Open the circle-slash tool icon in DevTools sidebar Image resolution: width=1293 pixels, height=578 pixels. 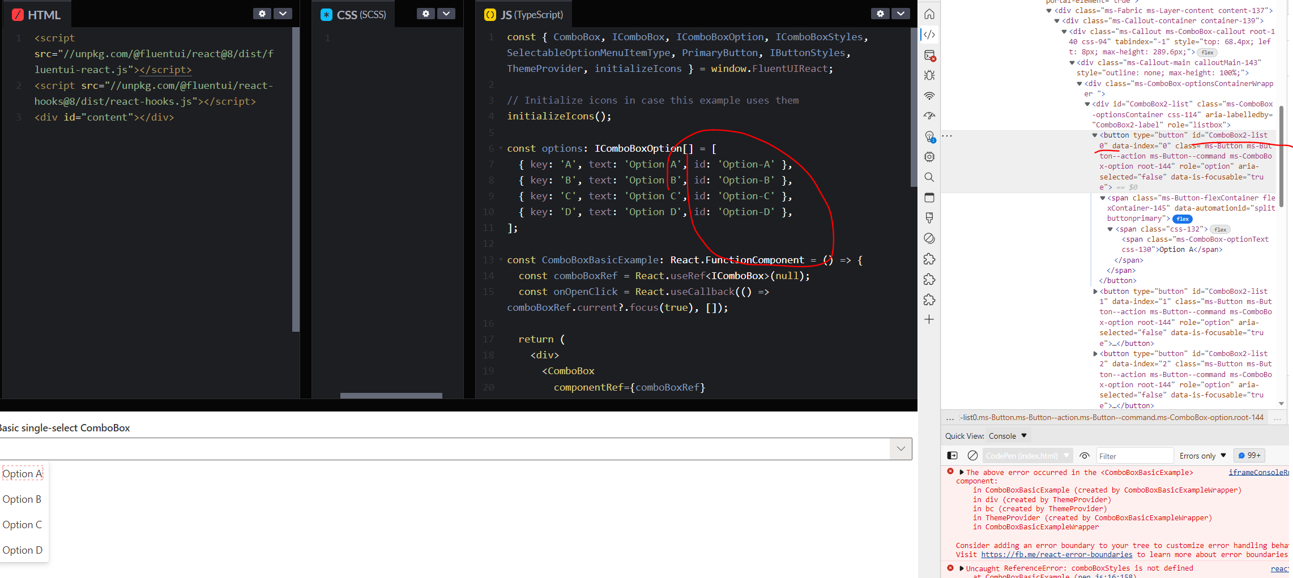(929, 238)
